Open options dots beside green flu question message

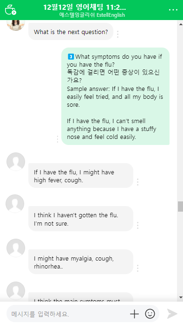[58, 139]
